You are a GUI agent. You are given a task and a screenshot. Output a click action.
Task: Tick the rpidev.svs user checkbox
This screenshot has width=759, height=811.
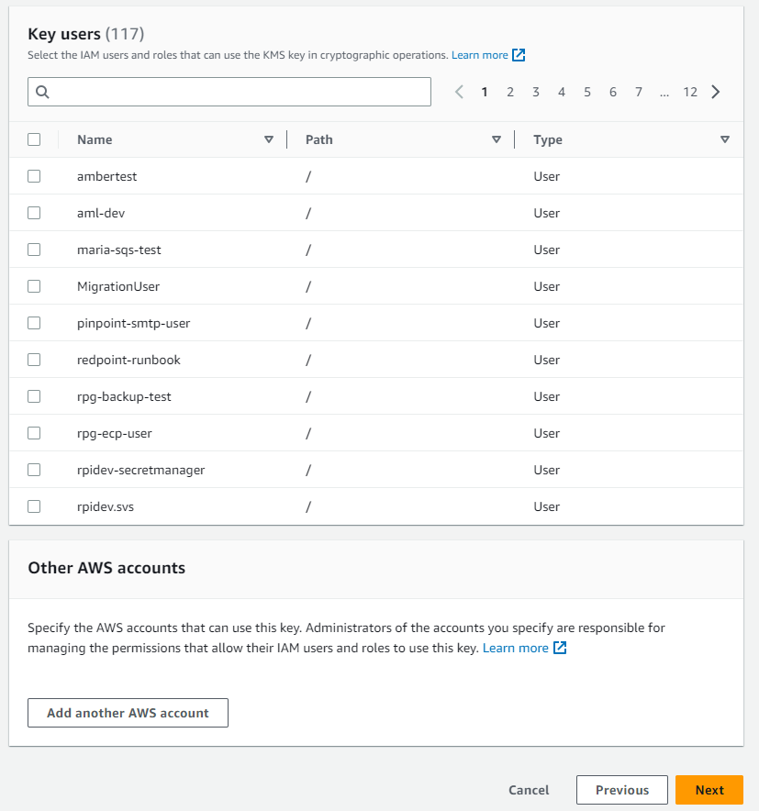(34, 506)
